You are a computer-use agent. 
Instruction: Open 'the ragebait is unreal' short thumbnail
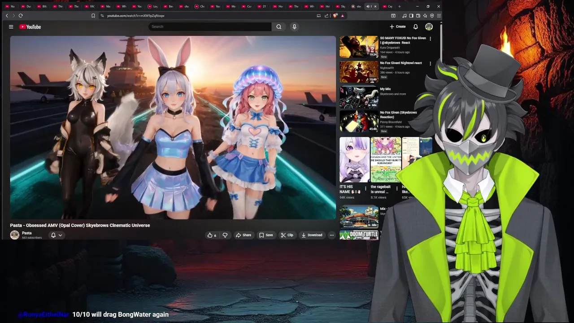[386, 160]
